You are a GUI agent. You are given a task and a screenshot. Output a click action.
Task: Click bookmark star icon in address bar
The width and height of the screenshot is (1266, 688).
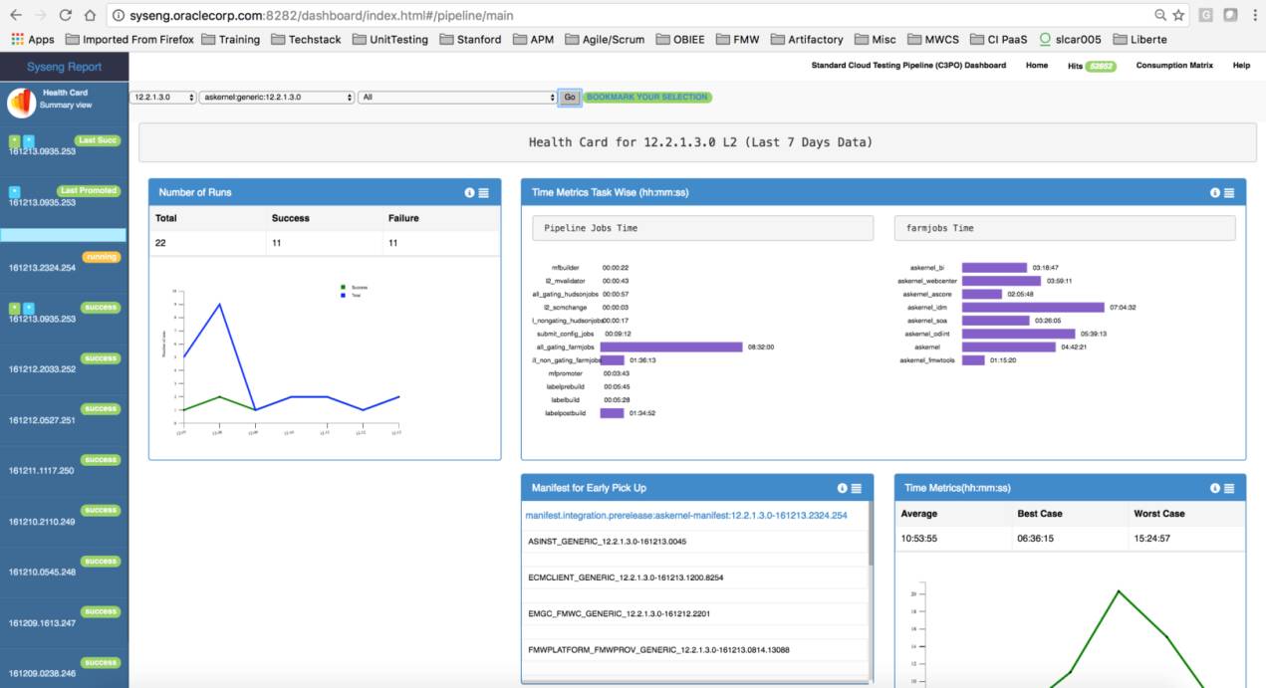[1178, 15]
